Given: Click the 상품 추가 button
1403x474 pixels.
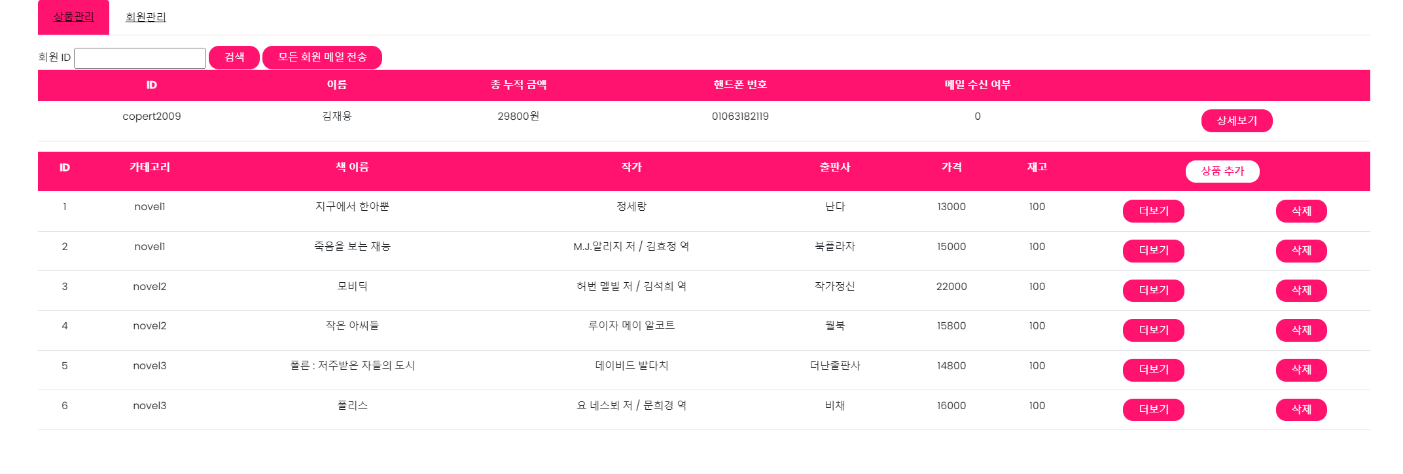Looking at the screenshot, I should 1222,171.
